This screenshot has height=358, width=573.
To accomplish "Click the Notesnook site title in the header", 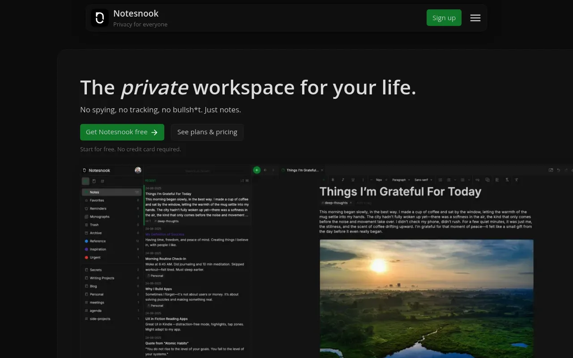I will point(136,13).
